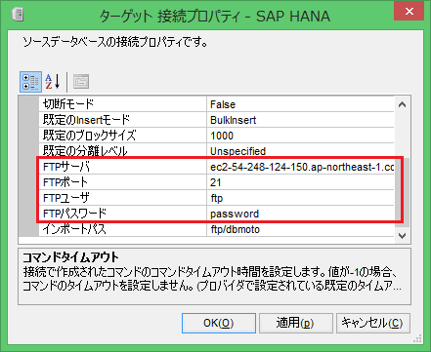Screen dimensions: 431x352
Task: Edit the FTPポート value 21
Action: [x=300, y=182]
